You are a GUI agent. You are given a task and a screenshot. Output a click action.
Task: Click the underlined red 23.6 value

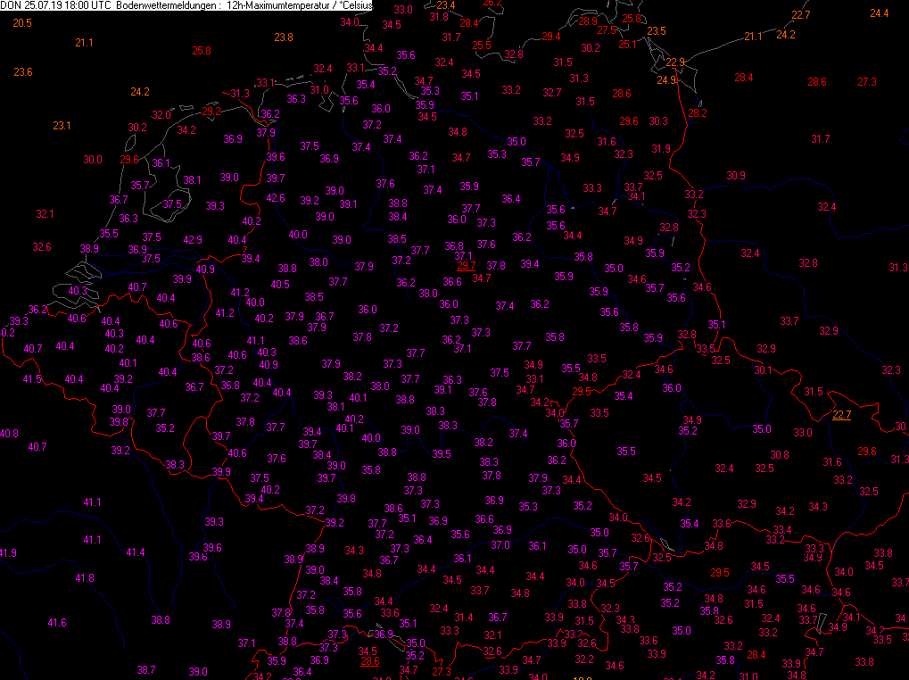point(369,661)
